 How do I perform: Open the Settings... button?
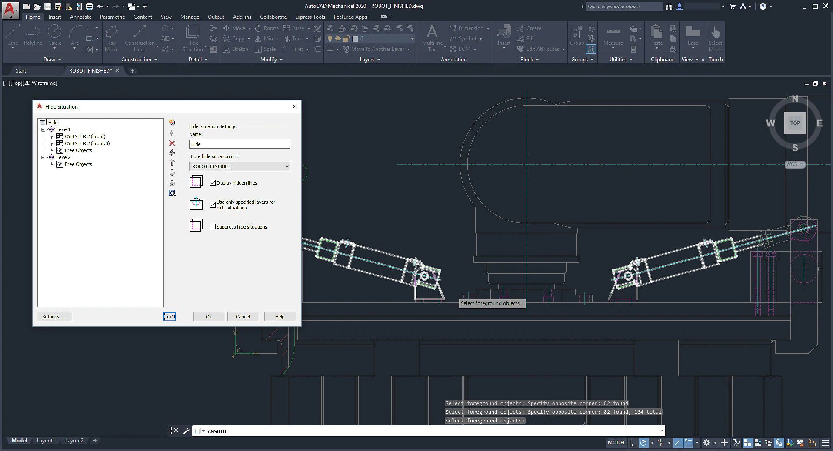54,317
